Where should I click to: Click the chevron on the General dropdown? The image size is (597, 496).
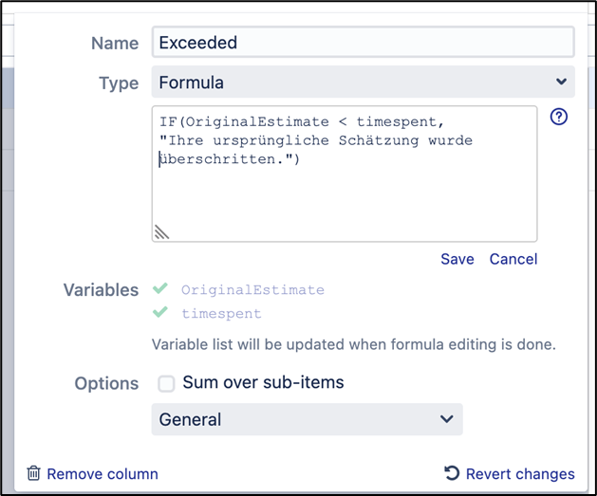click(446, 419)
